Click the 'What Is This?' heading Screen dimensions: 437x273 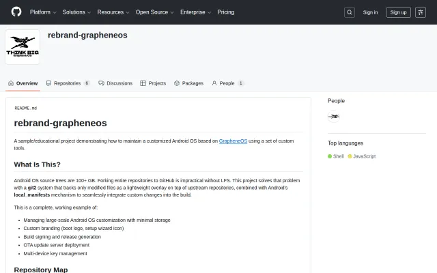[37, 164]
